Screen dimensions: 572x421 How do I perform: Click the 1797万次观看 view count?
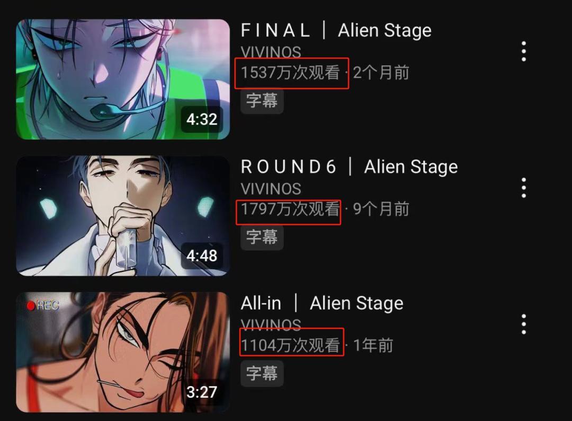(x=290, y=209)
